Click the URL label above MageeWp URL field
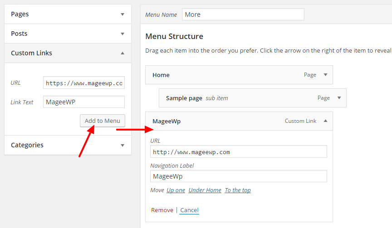The height and width of the screenshot is (228, 392). 155,141
